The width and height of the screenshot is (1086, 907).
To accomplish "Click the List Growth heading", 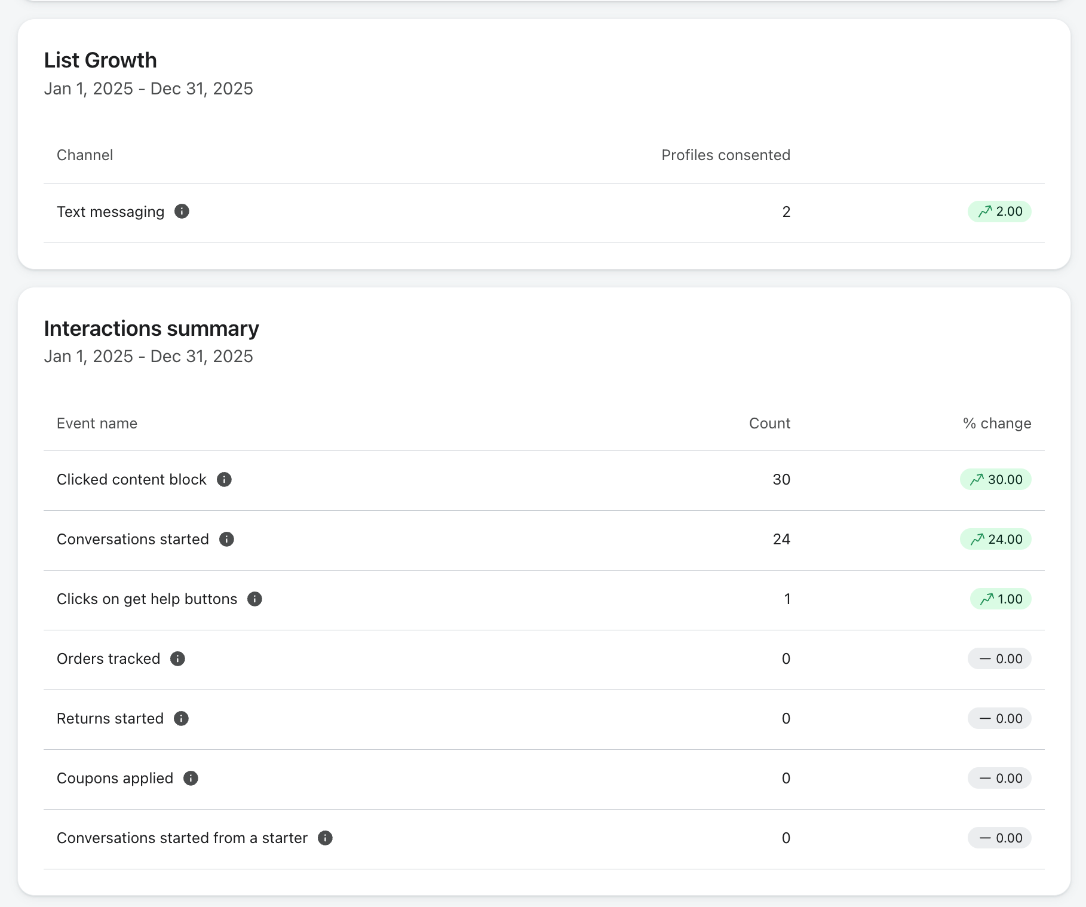I will click(x=100, y=60).
